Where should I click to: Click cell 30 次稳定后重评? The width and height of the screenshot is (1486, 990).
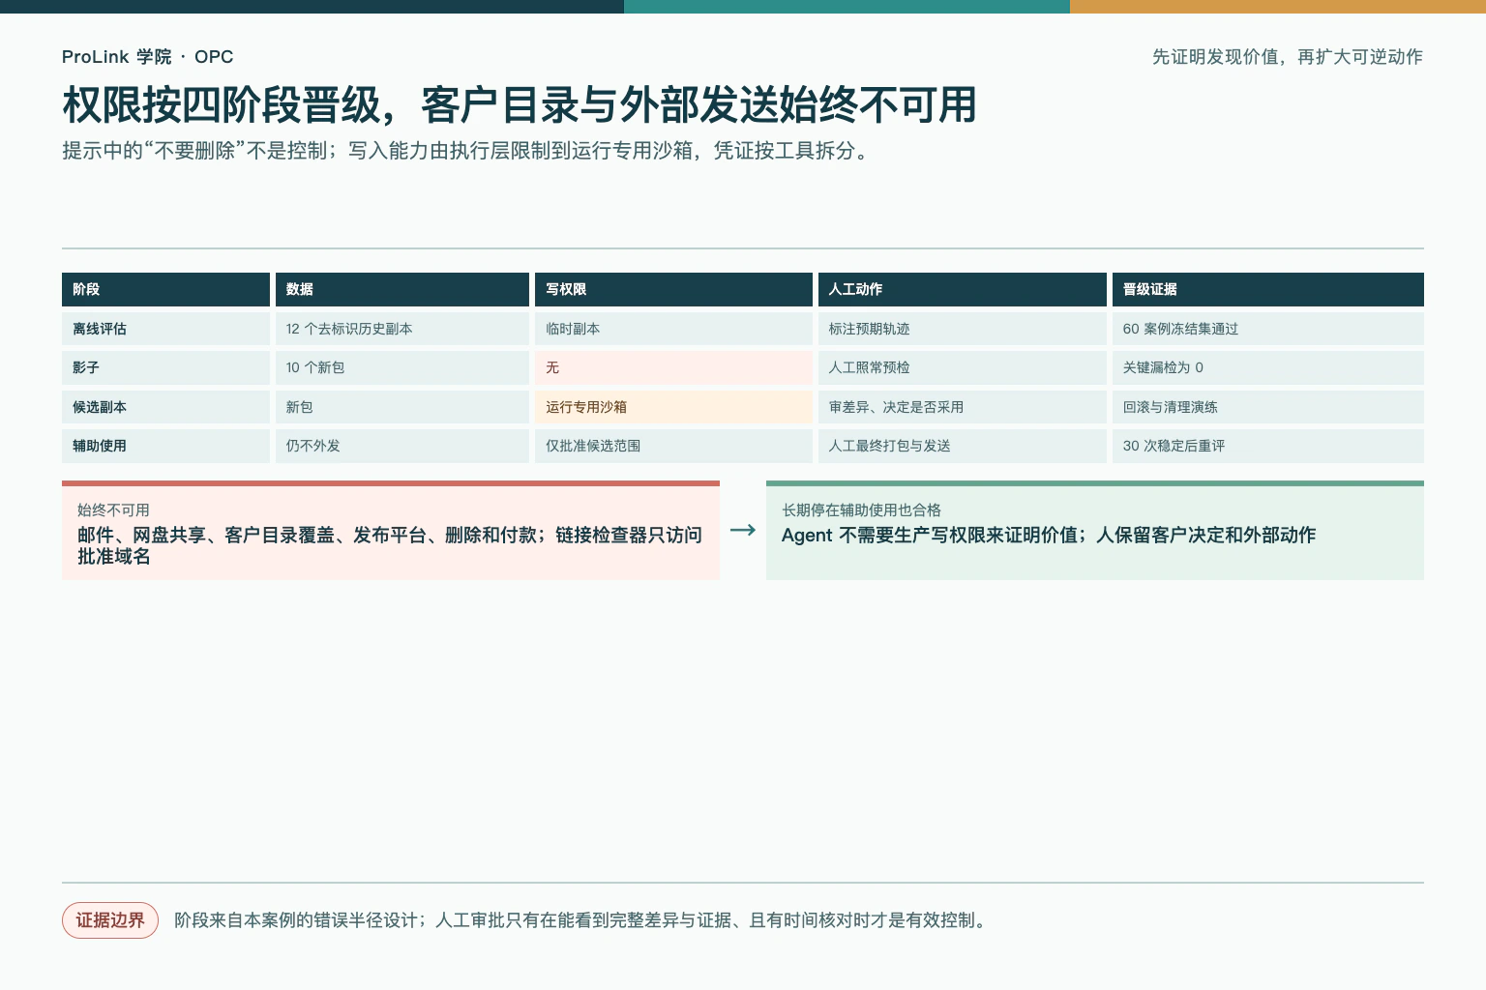coord(1268,446)
